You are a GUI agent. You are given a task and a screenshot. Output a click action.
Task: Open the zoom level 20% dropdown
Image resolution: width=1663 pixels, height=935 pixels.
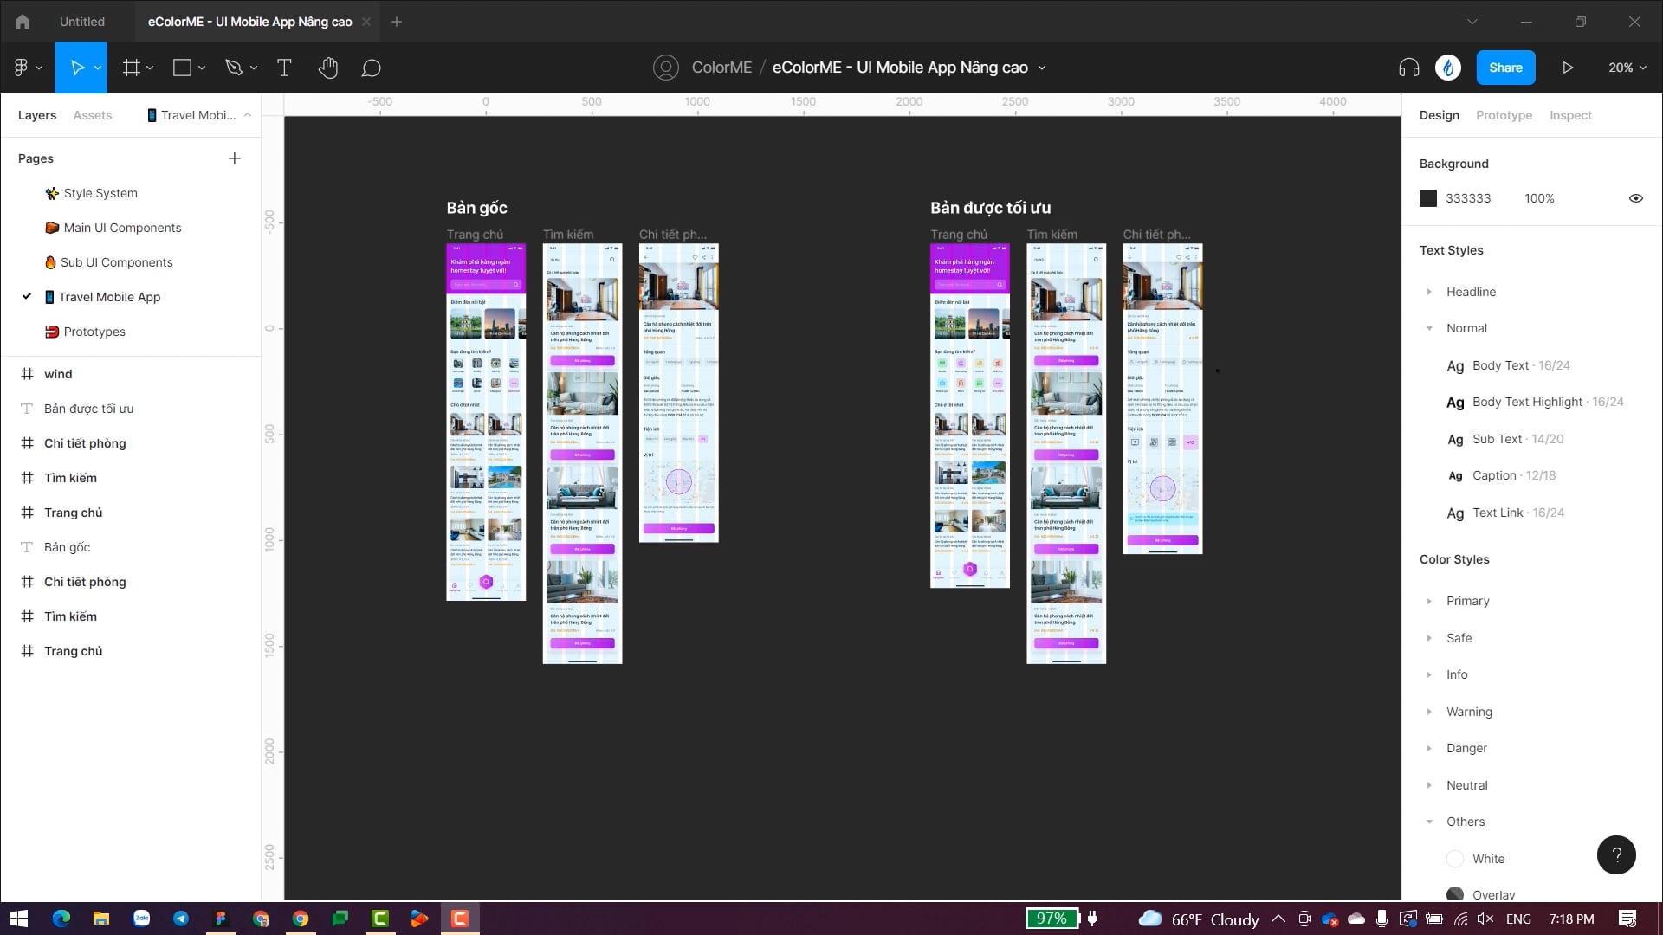click(x=1627, y=68)
